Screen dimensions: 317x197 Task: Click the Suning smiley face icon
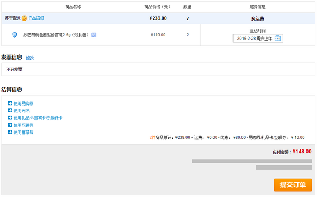coord(24,18)
